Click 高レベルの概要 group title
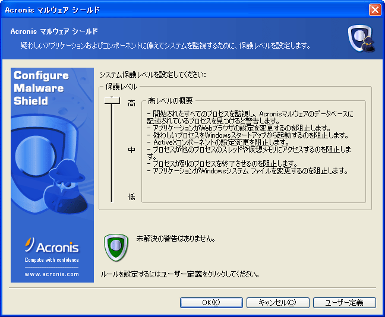Image resolution: width=385 pixels, height=317 pixels. pyautogui.click(x=170, y=100)
